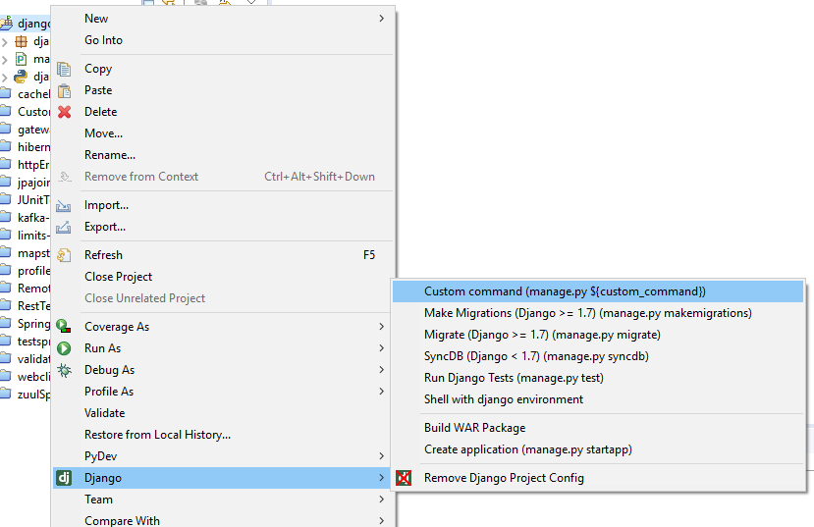
Task: Select Go Into from context menu
Action: 223,40
